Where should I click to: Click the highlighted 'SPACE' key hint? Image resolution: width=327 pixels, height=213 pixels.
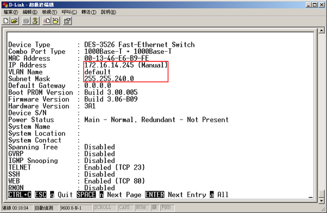click(86, 195)
